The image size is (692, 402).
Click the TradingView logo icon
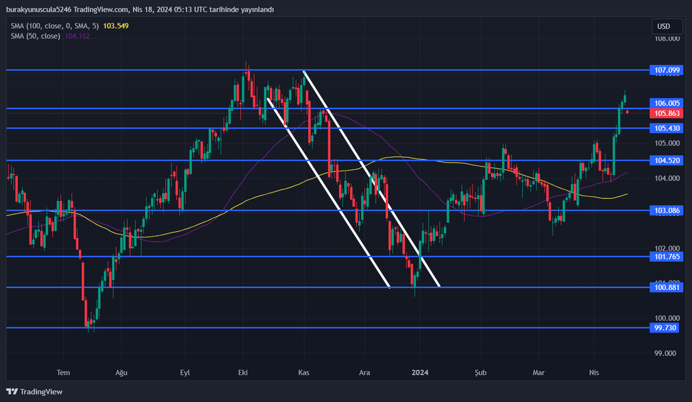(x=12, y=392)
